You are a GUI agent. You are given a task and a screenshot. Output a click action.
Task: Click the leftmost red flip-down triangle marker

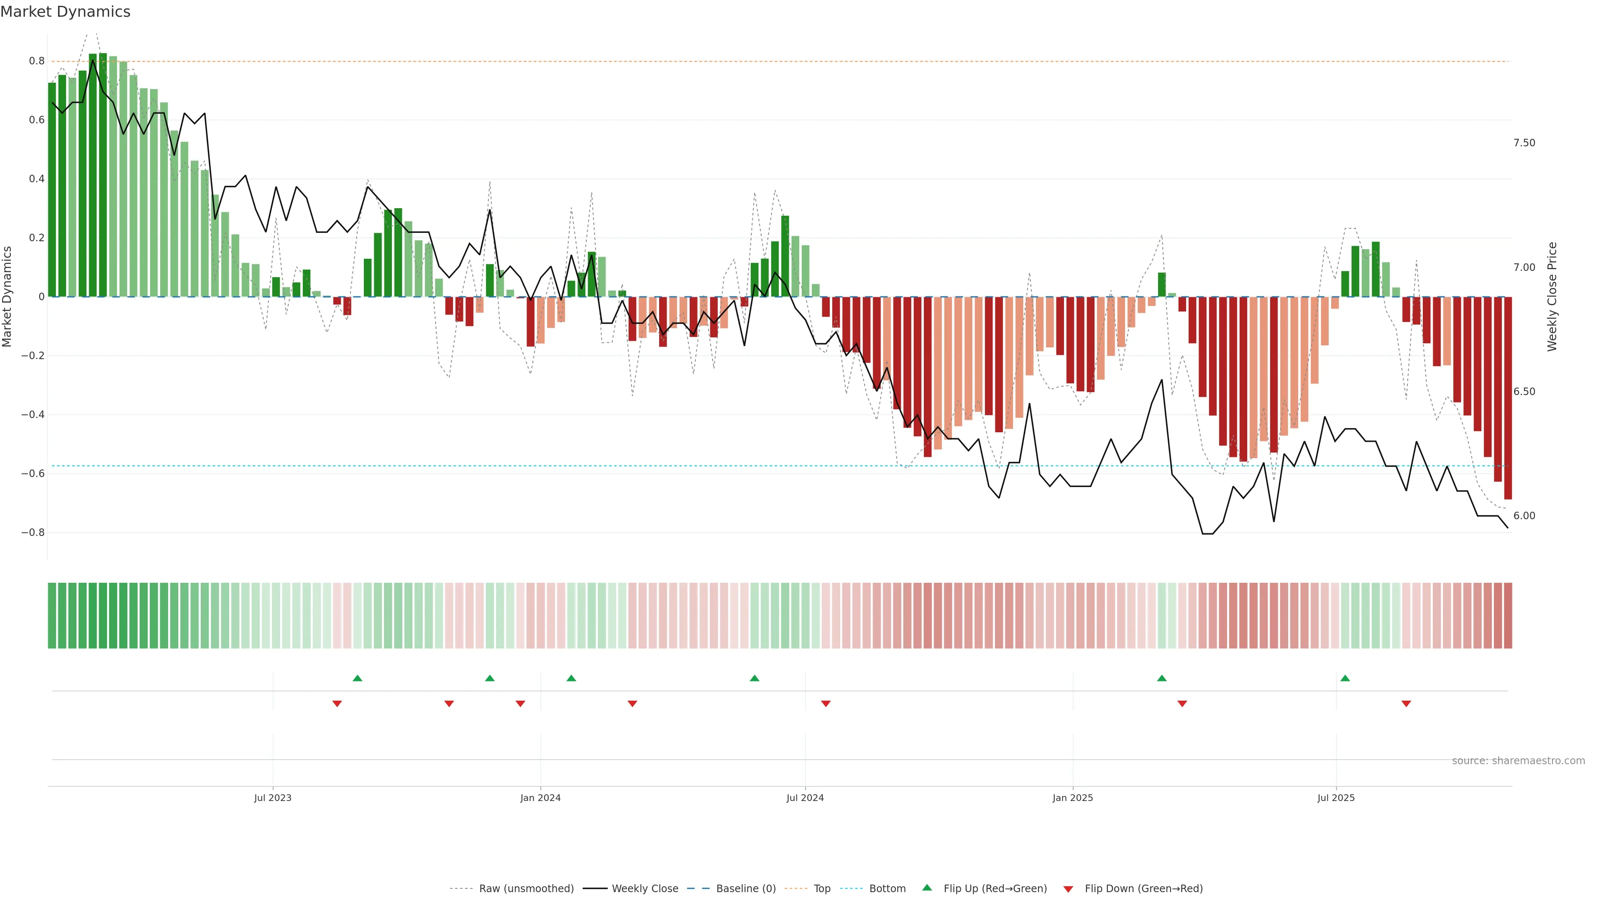click(x=337, y=704)
